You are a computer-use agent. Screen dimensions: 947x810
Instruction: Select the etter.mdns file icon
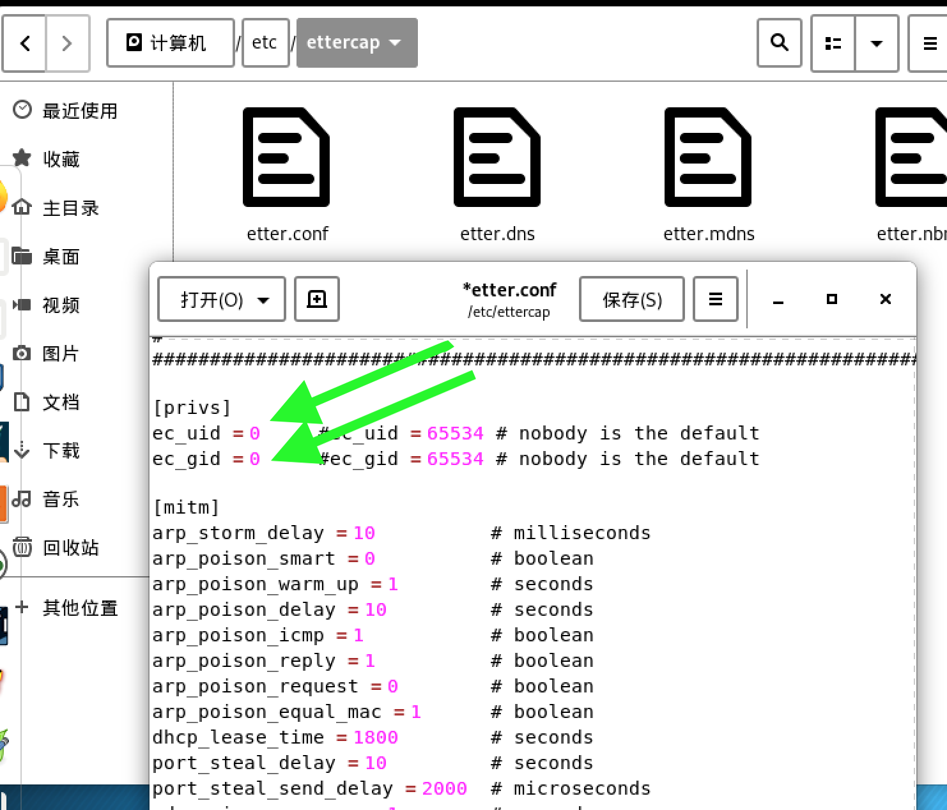click(x=708, y=157)
